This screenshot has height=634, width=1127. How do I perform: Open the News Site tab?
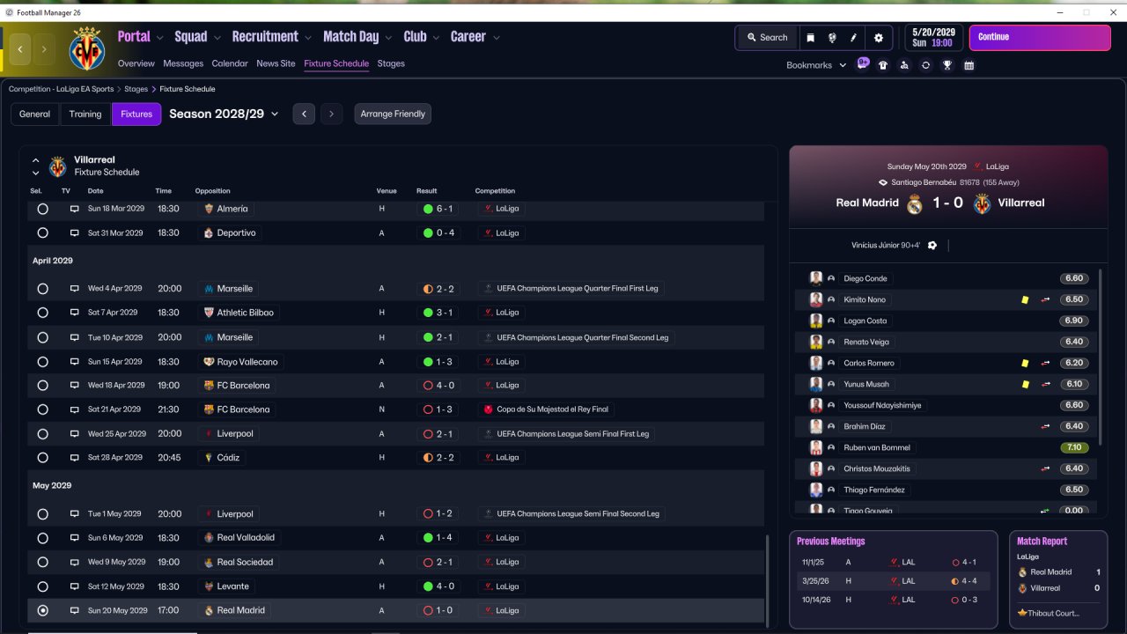[x=276, y=63]
